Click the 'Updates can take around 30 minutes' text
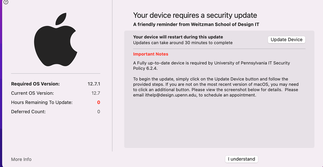Screen dimensions: 323x167 [183, 43]
